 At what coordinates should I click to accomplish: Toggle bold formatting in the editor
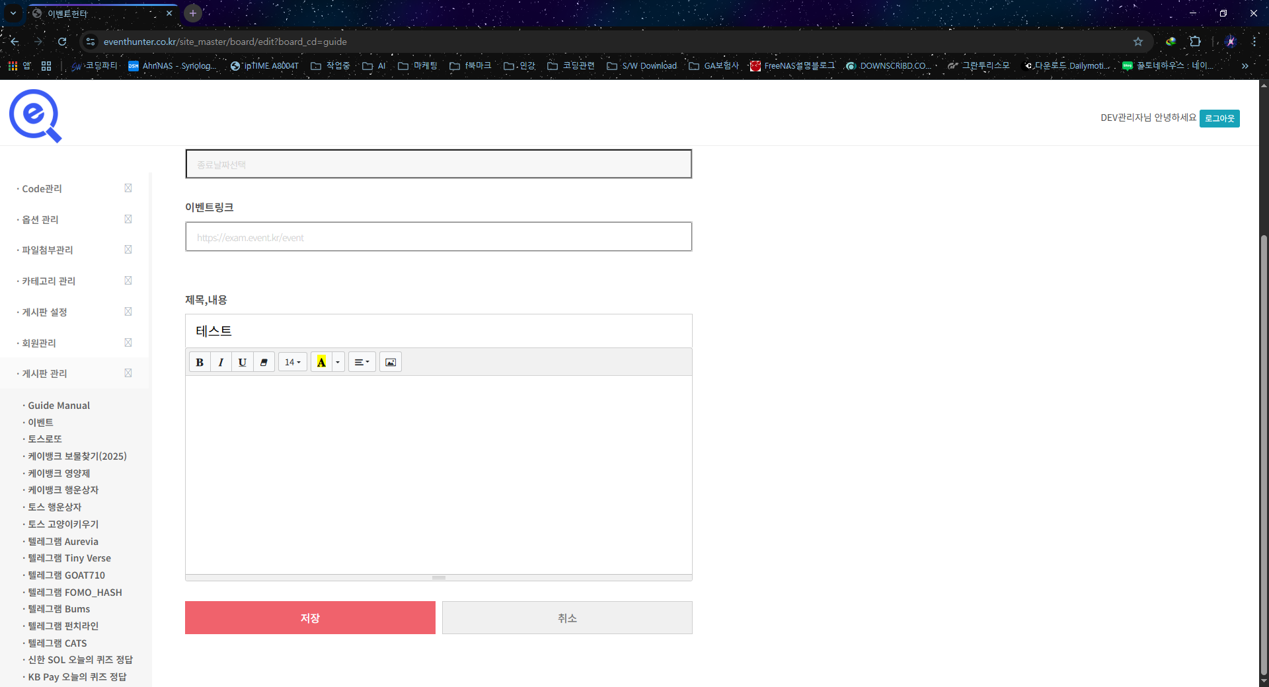click(200, 362)
